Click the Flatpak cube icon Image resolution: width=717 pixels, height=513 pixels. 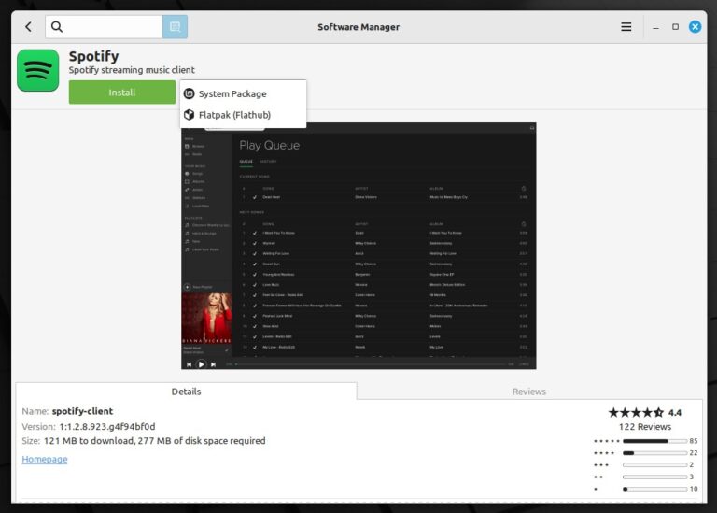[190, 115]
